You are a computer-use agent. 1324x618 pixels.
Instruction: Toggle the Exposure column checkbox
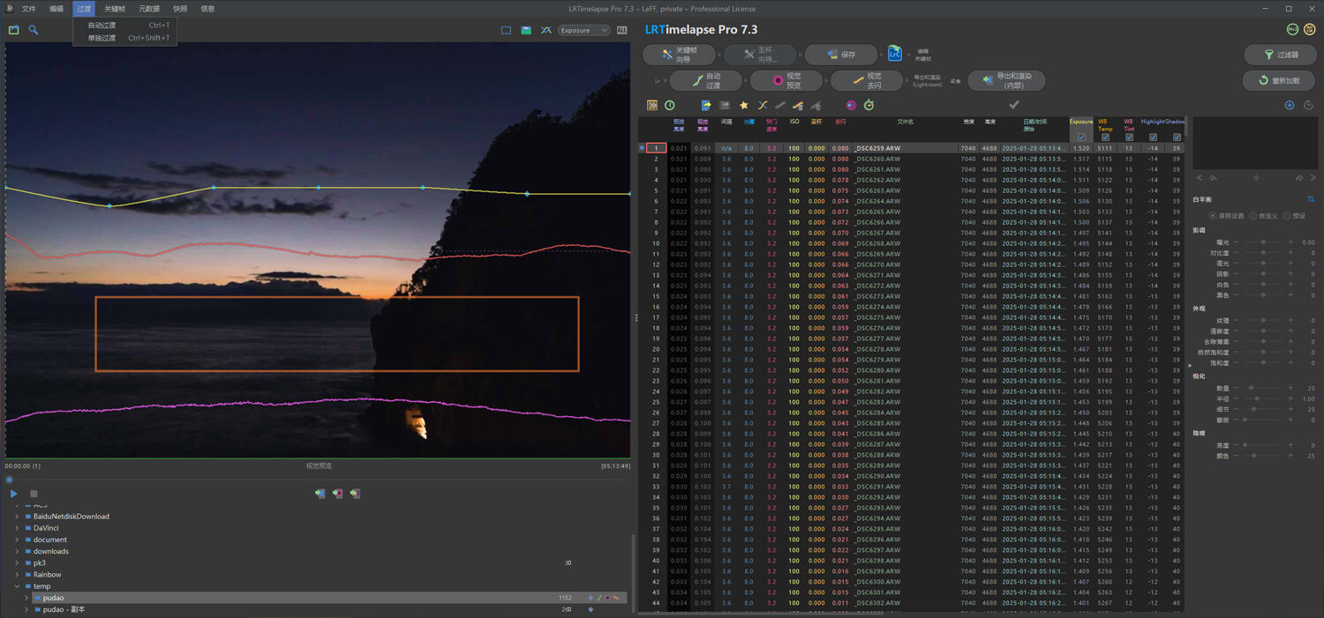tap(1081, 138)
